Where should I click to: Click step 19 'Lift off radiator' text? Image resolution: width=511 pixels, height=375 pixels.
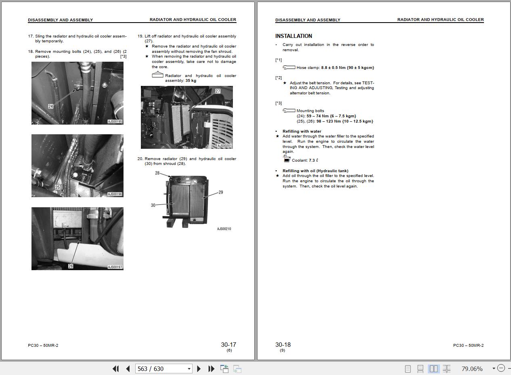pyautogui.click(x=187, y=39)
